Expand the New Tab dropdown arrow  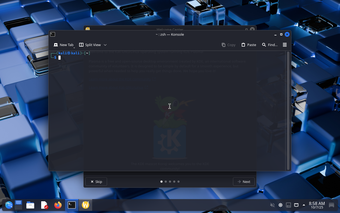click(x=74, y=47)
